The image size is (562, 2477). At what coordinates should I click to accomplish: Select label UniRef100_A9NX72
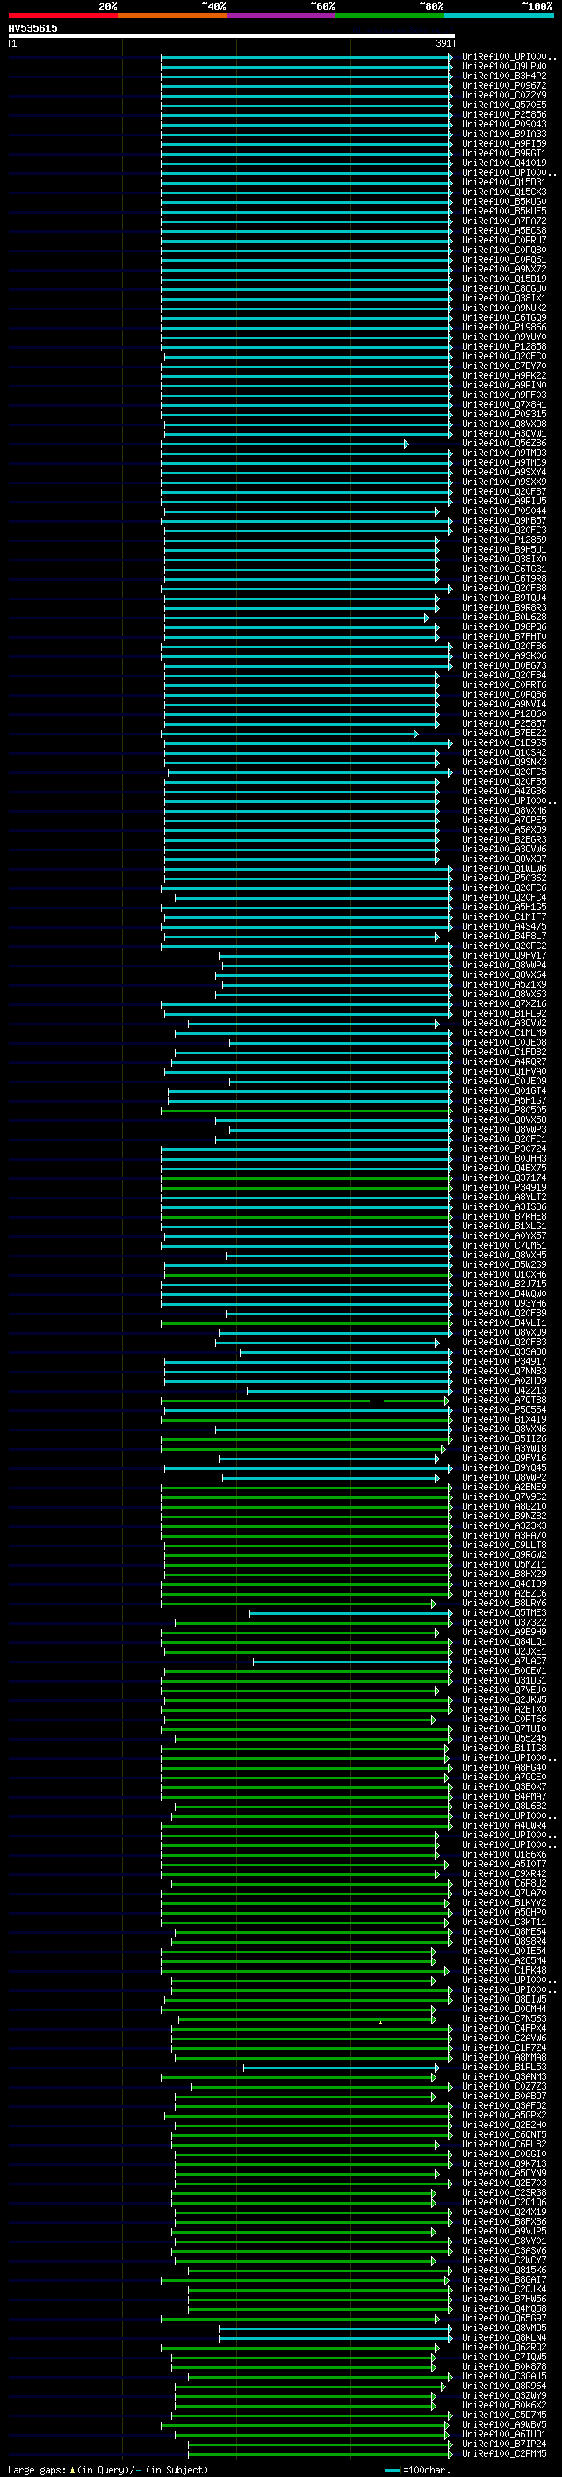(x=504, y=269)
